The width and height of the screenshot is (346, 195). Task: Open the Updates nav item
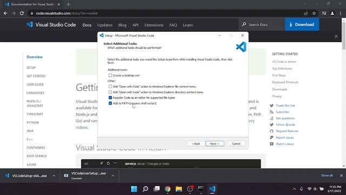(x=105, y=25)
